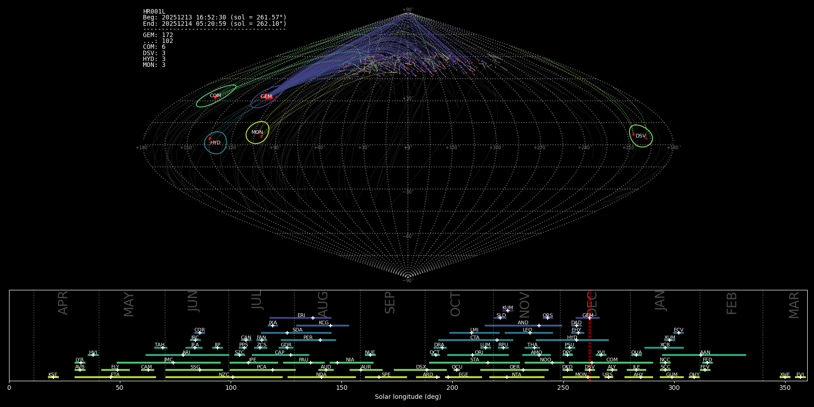
Task: Select the GEM radiant marker in sky map
Action: (x=266, y=97)
